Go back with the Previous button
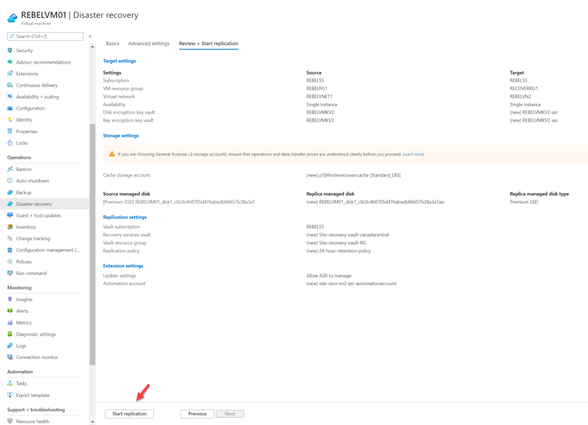The image size is (588, 425). tap(197, 414)
